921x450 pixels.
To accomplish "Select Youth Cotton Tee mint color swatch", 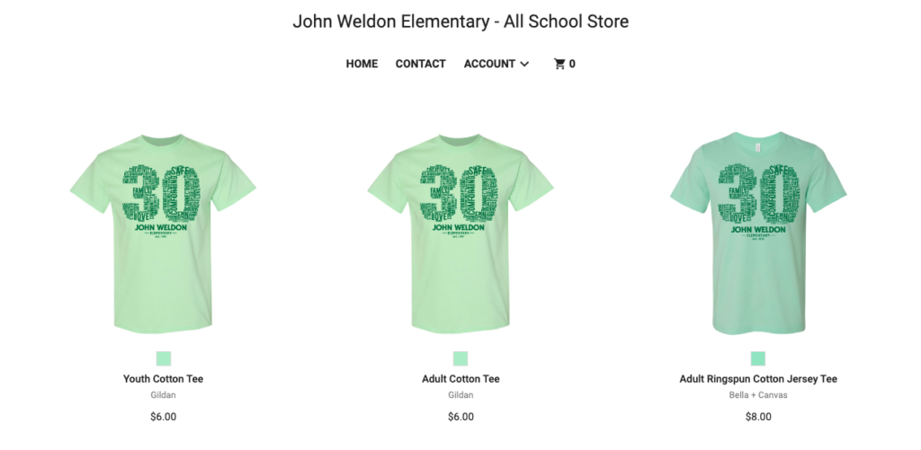I will [x=164, y=358].
